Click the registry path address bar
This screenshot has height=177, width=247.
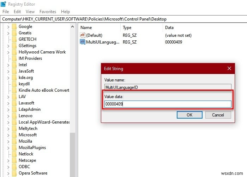(123, 19)
